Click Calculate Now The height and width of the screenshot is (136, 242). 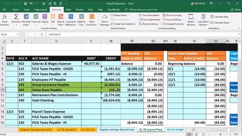(219, 17)
